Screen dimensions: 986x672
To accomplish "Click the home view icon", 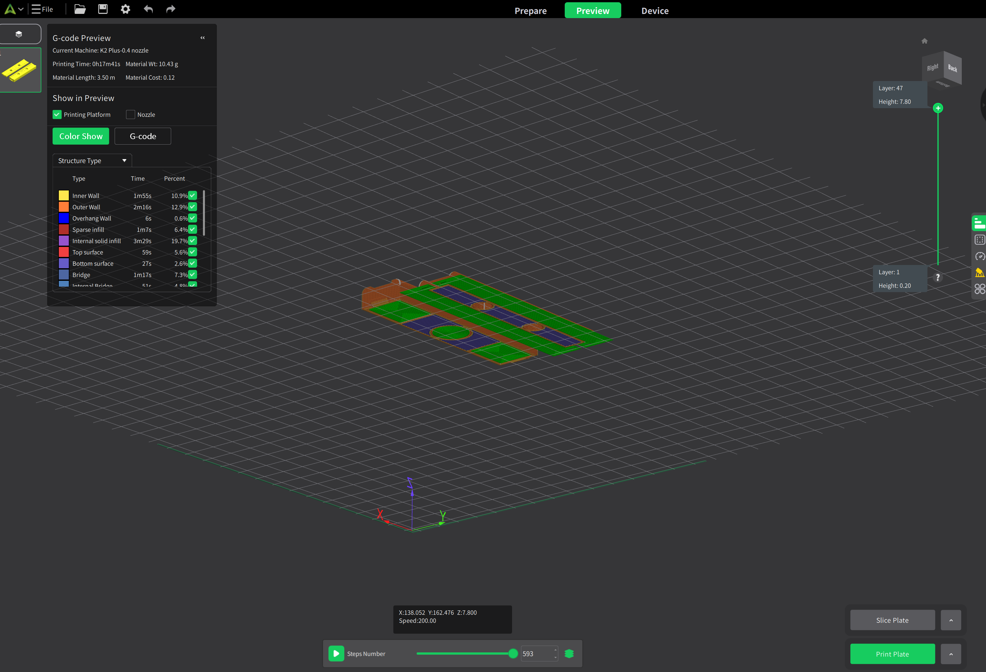I will [x=925, y=41].
